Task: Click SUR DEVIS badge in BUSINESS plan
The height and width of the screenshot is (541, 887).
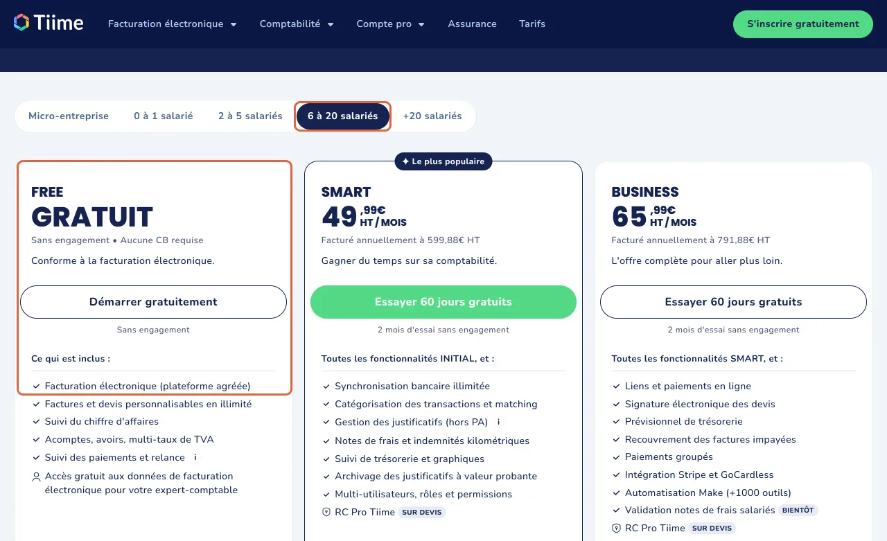Action: tap(712, 528)
